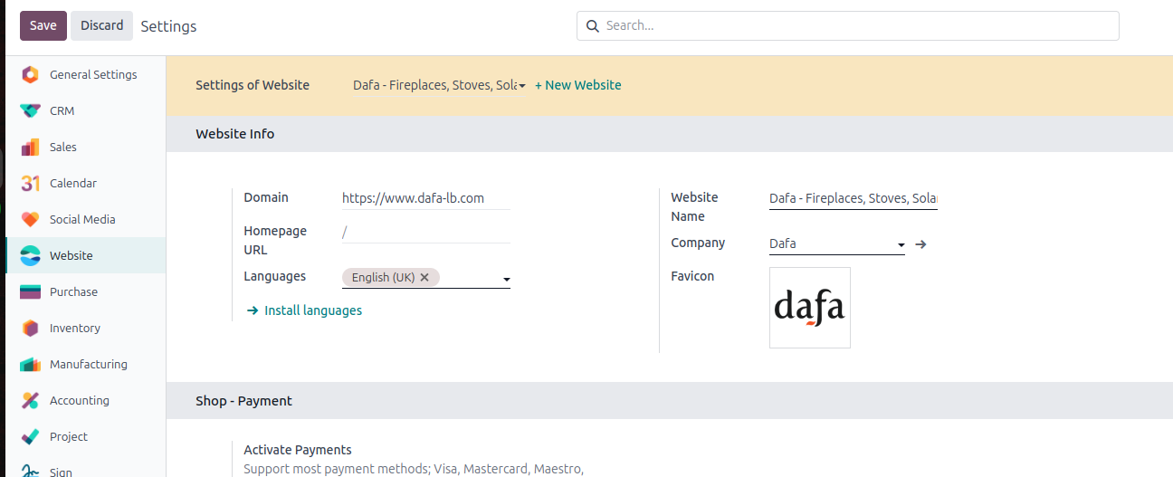The image size is (1173, 477).
Task: Click the Inventory box icon
Action: click(31, 328)
